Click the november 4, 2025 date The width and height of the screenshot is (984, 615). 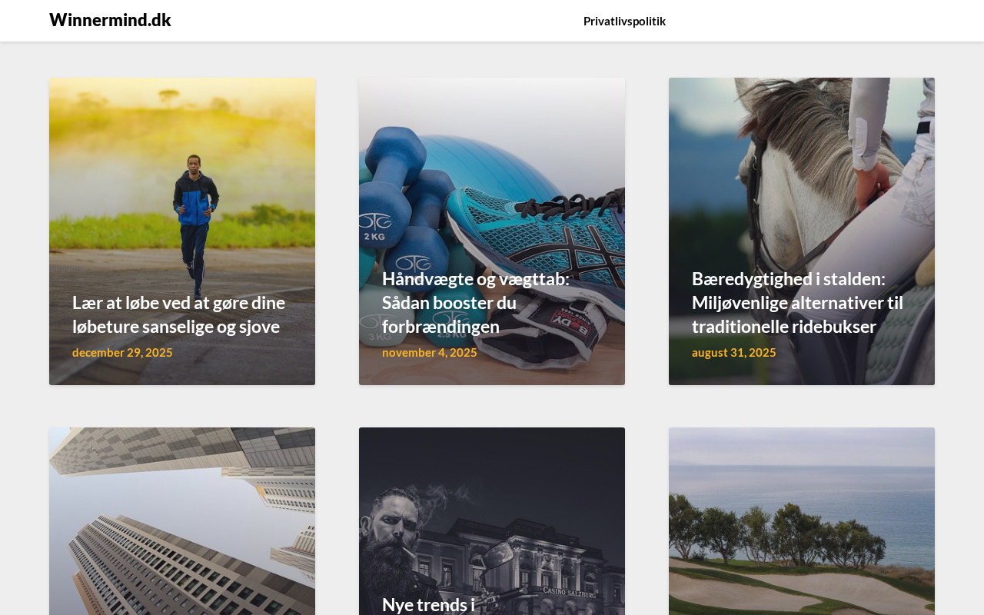click(429, 352)
